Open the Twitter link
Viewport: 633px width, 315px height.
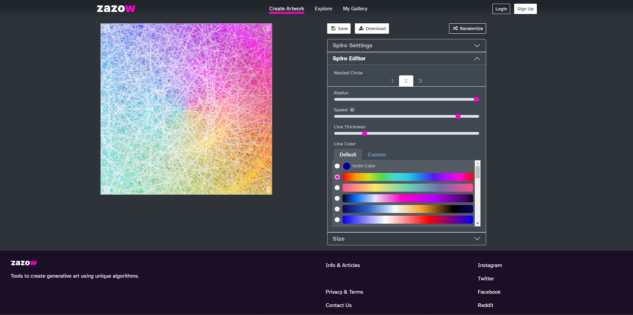[x=486, y=279]
